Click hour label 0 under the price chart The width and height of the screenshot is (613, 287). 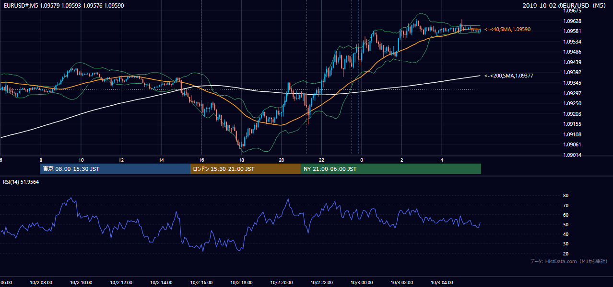point(362,160)
